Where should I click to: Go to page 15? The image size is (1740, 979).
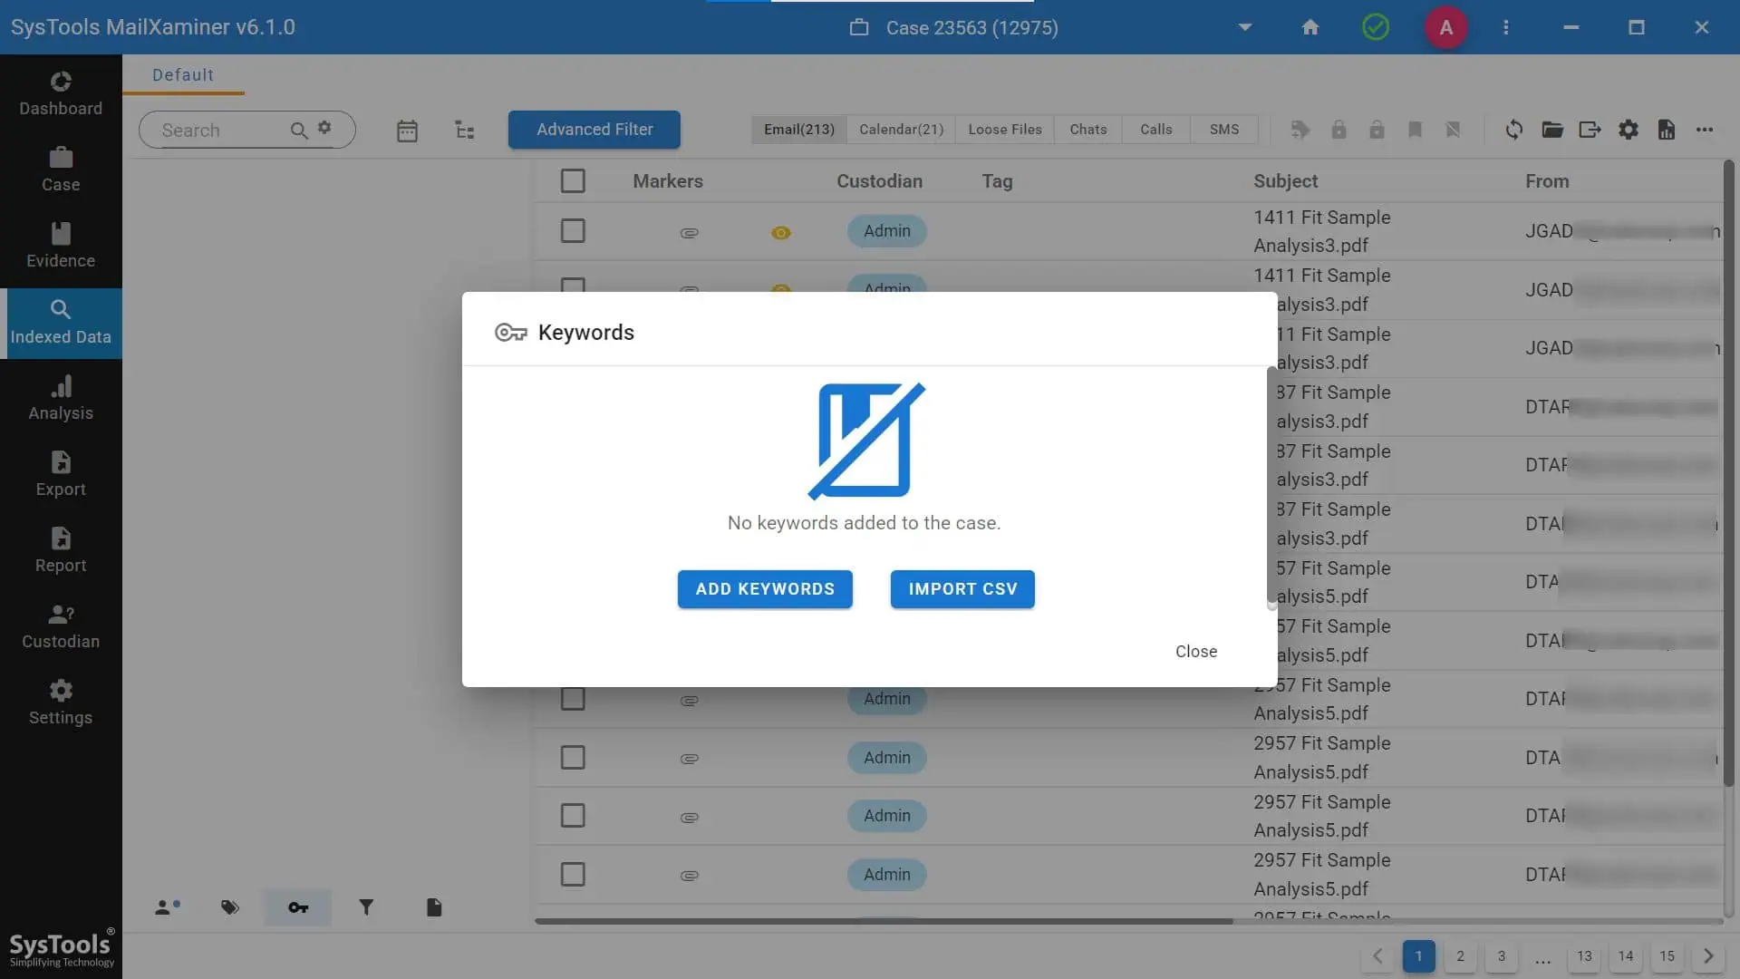1667,956
